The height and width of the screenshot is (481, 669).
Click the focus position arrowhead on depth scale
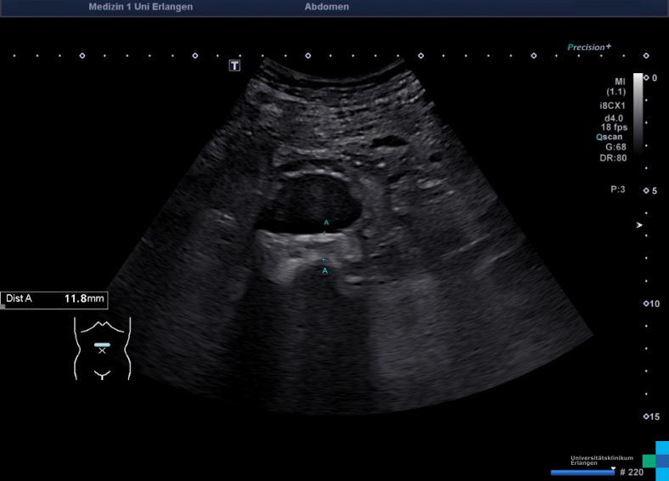coord(640,225)
